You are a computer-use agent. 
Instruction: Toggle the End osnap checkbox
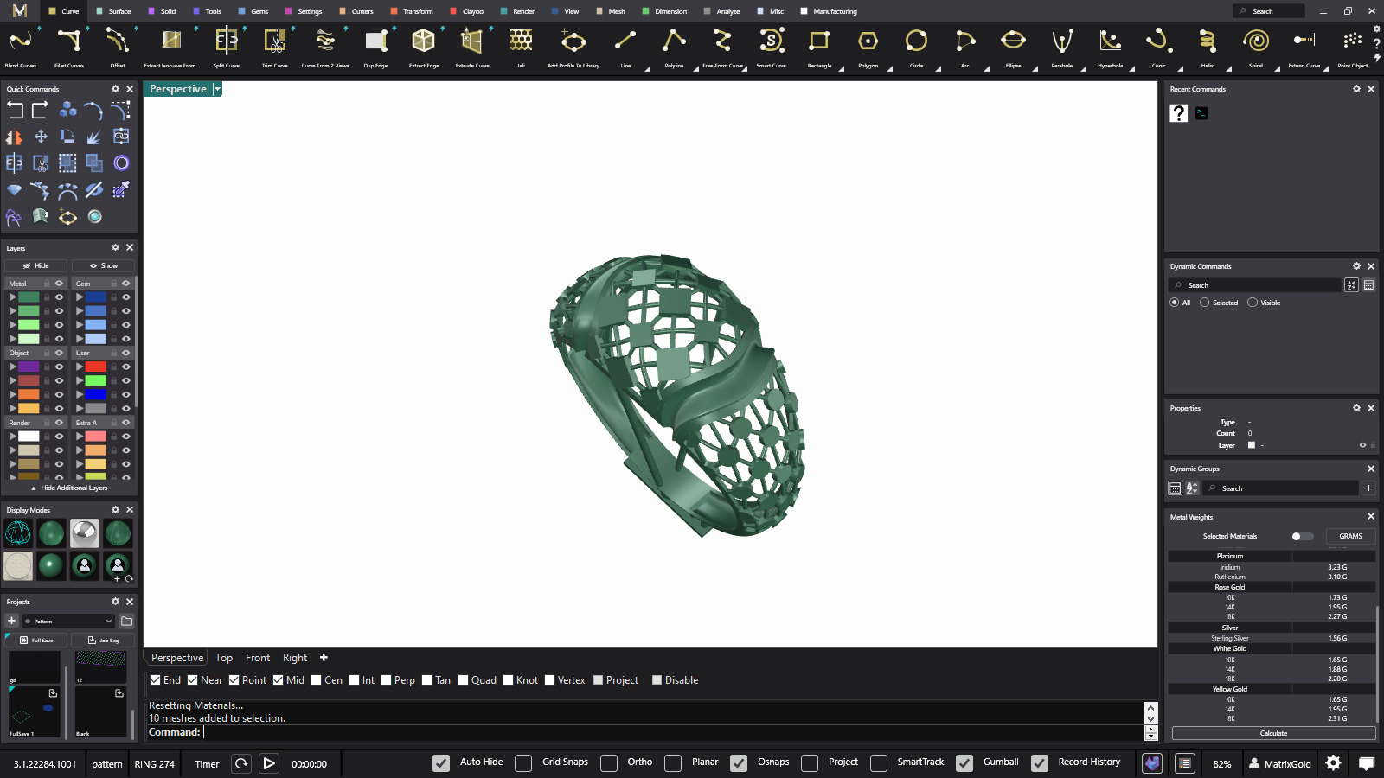156,680
